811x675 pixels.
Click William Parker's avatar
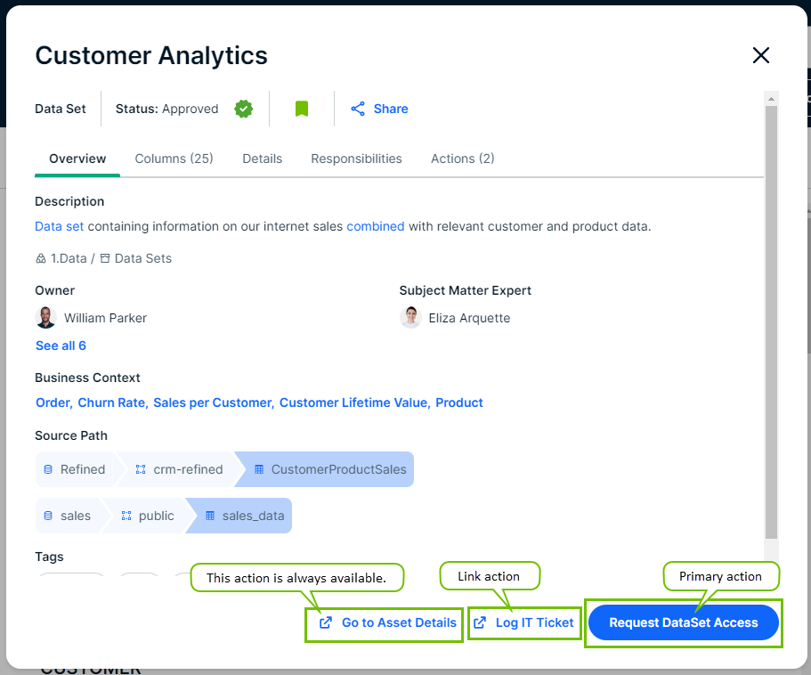45,318
